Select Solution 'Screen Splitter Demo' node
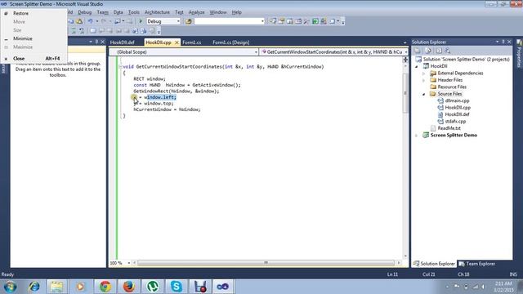This screenshot has height=294, width=523. 463,60
